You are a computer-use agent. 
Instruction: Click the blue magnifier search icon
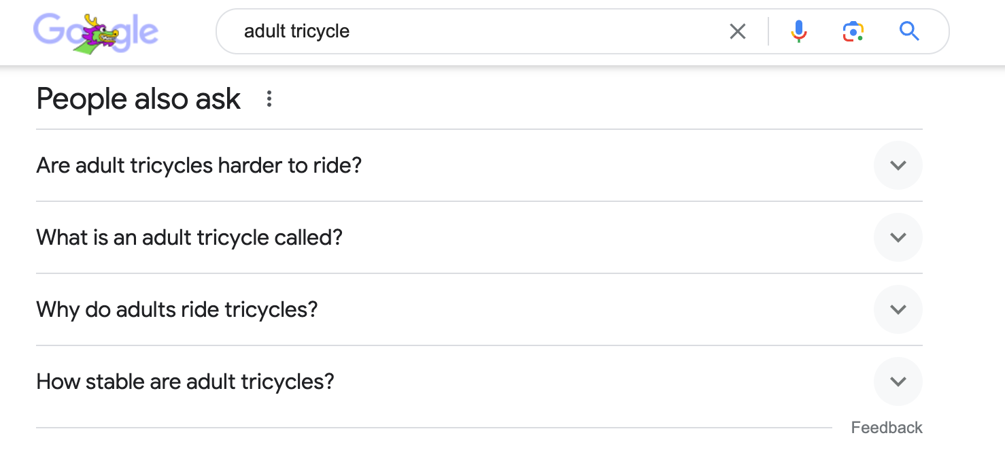pyautogui.click(x=909, y=31)
